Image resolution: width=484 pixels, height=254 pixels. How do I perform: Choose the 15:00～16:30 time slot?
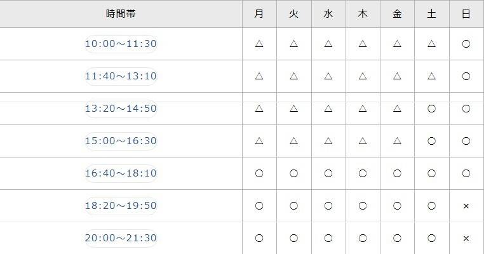point(121,141)
